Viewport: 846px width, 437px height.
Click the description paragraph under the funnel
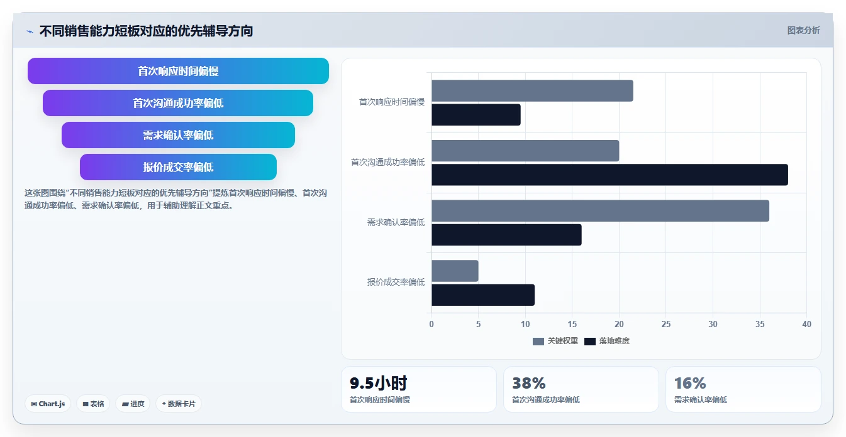(x=175, y=199)
